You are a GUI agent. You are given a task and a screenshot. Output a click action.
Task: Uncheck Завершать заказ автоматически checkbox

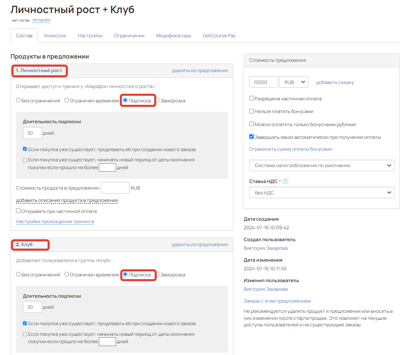(x=251, y=137)
